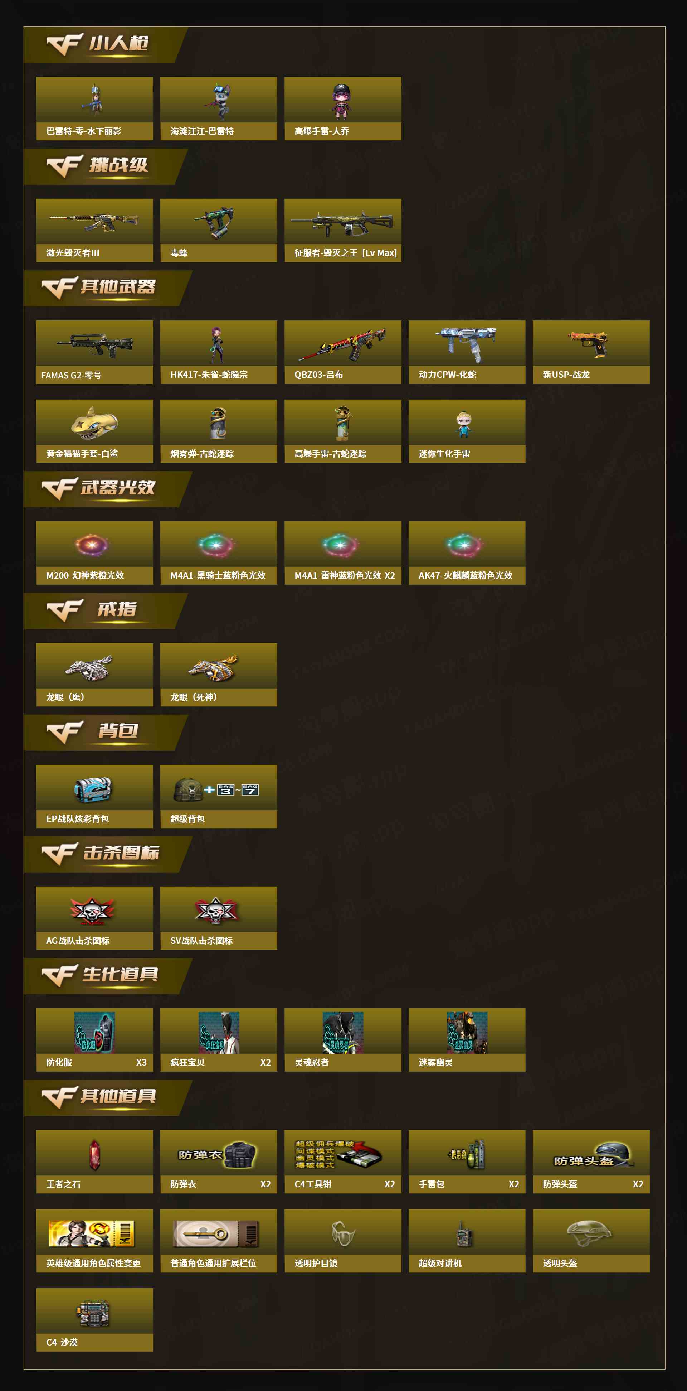Select the 超级背包 item tile
Screen dimensions: 687x1391
pyautogui.click(x=219, y=796)
